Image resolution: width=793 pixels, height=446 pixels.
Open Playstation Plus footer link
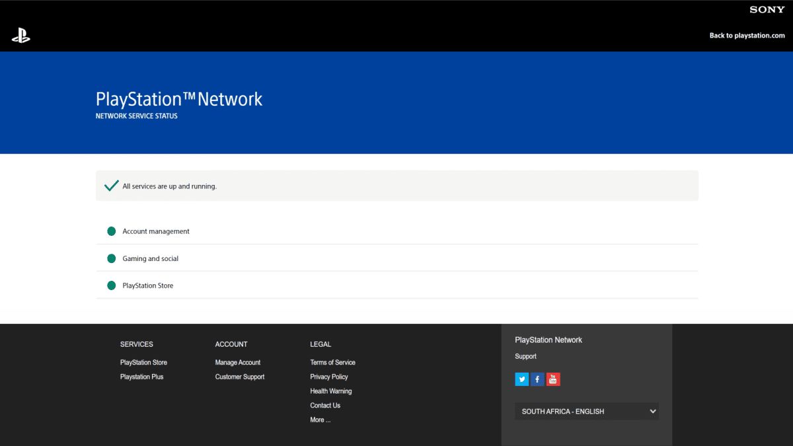click(x=141, y=377)
